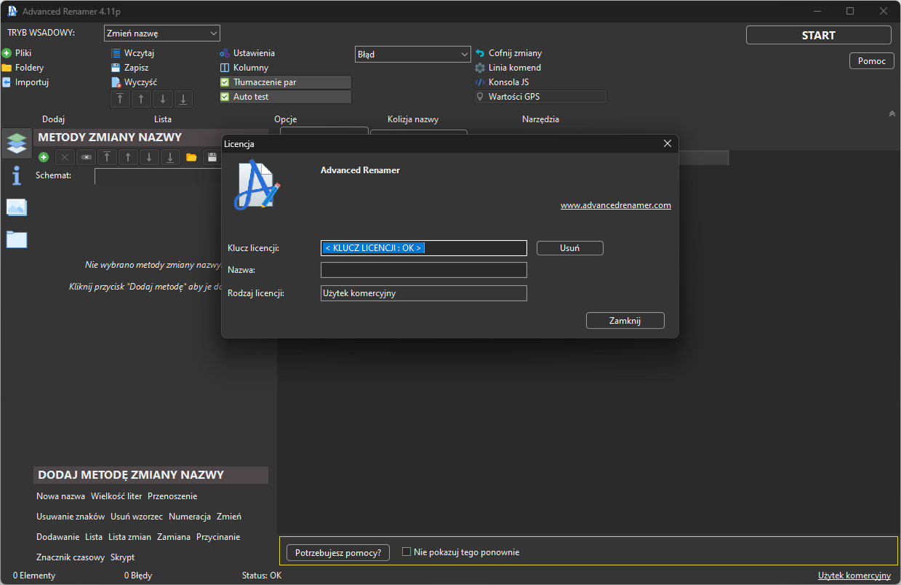Move method down in methods toolbar
This screenshot has width=901, height=585.
click(x=149, y=157)
